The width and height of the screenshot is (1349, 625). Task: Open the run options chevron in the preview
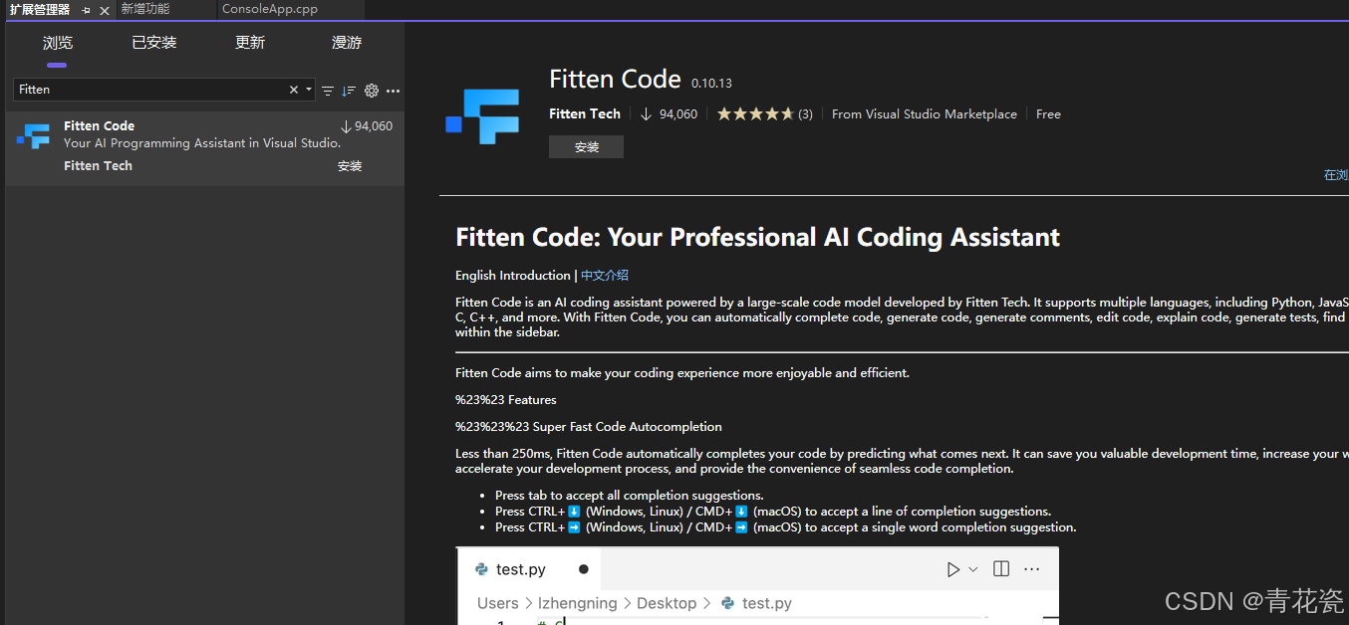point(971,568)
